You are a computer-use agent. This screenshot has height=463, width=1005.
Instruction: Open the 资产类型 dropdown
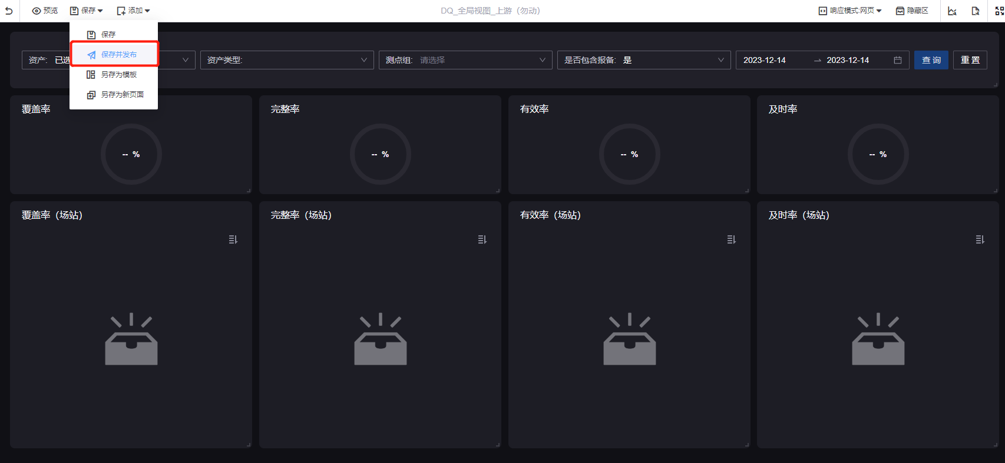pyautogui.click(x=287, y=60)
